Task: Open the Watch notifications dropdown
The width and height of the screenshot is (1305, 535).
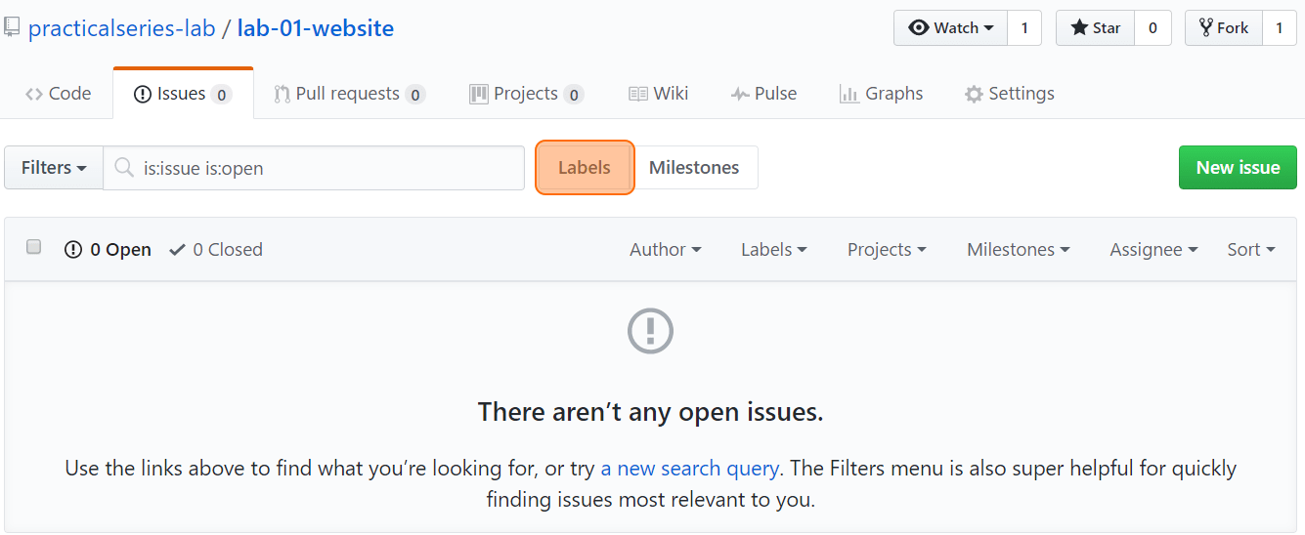Action: (x=951, y=27)
